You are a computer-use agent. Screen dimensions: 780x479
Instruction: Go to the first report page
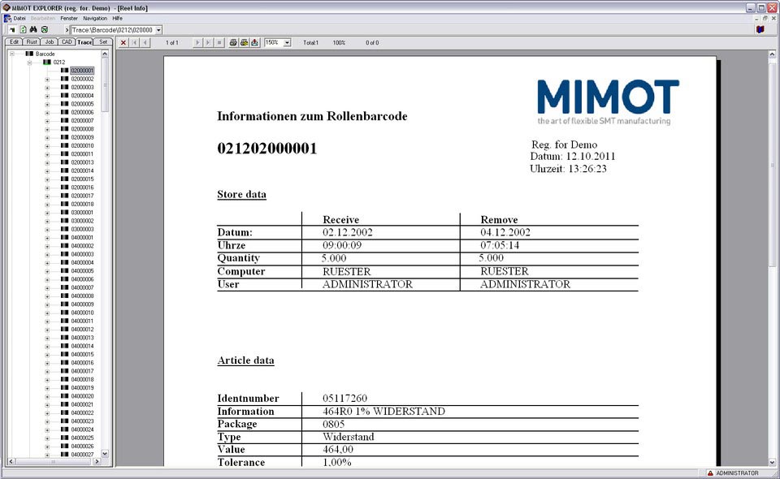(x=134, y=43)
